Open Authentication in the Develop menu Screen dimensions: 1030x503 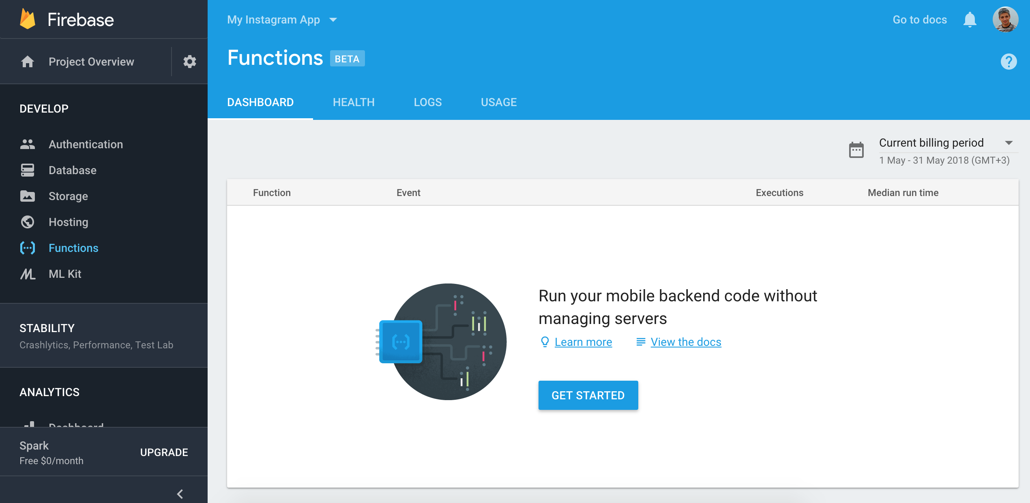[x=86, y=144]
